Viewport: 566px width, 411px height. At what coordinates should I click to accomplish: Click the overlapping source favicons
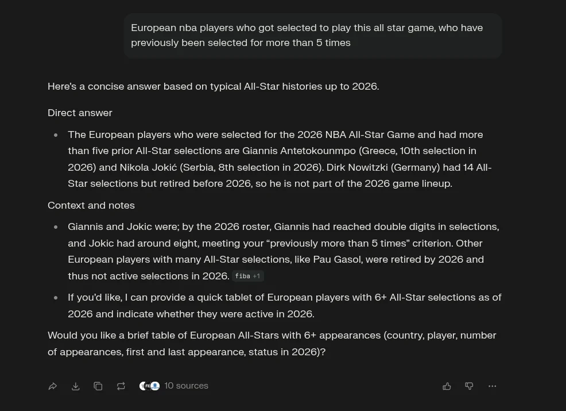tap(149, 386)
